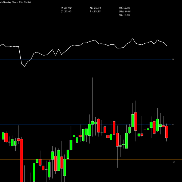
Task: Select the OH: 0.46 value
Action: pyautogui.click(x=124, y=12)
